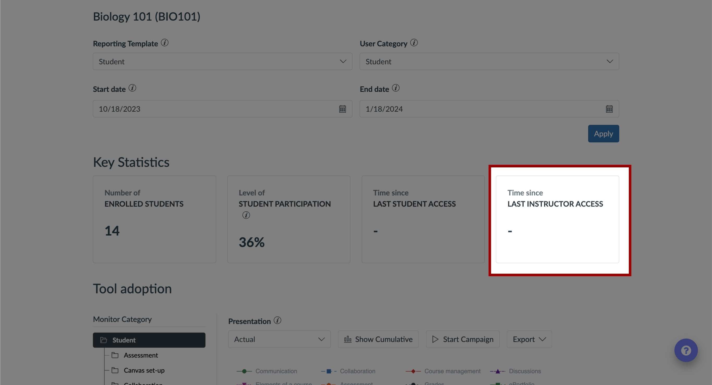Open the Export dropdown menu
The height and width of the screenshot is (385, 712).
coord(528,338)
